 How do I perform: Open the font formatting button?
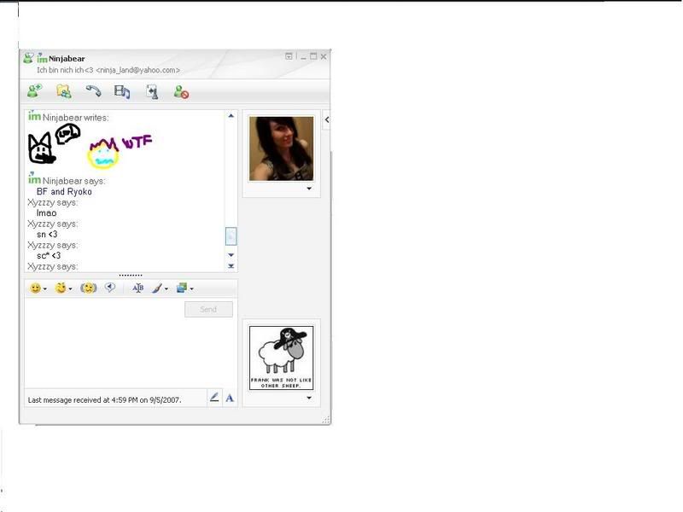pyautogui.click(x=137, y=288)
